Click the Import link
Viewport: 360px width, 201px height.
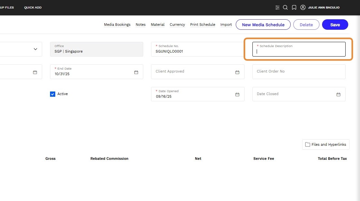coord(226,25)
